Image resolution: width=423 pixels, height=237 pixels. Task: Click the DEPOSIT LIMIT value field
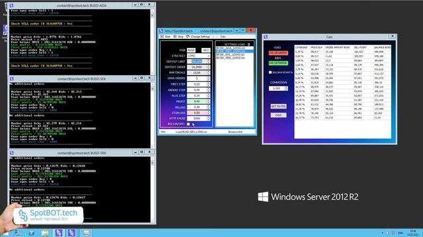pyautogui.click(x=197, y=61)
